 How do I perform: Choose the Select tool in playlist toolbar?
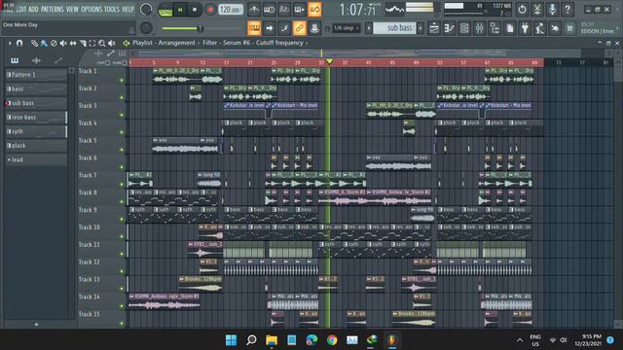92,43
